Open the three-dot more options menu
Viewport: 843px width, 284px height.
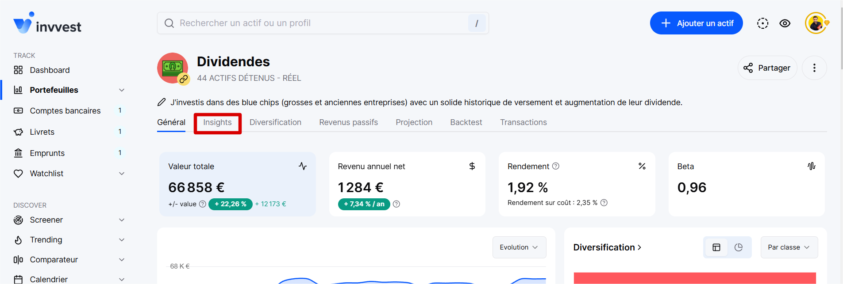pos(814,68)
